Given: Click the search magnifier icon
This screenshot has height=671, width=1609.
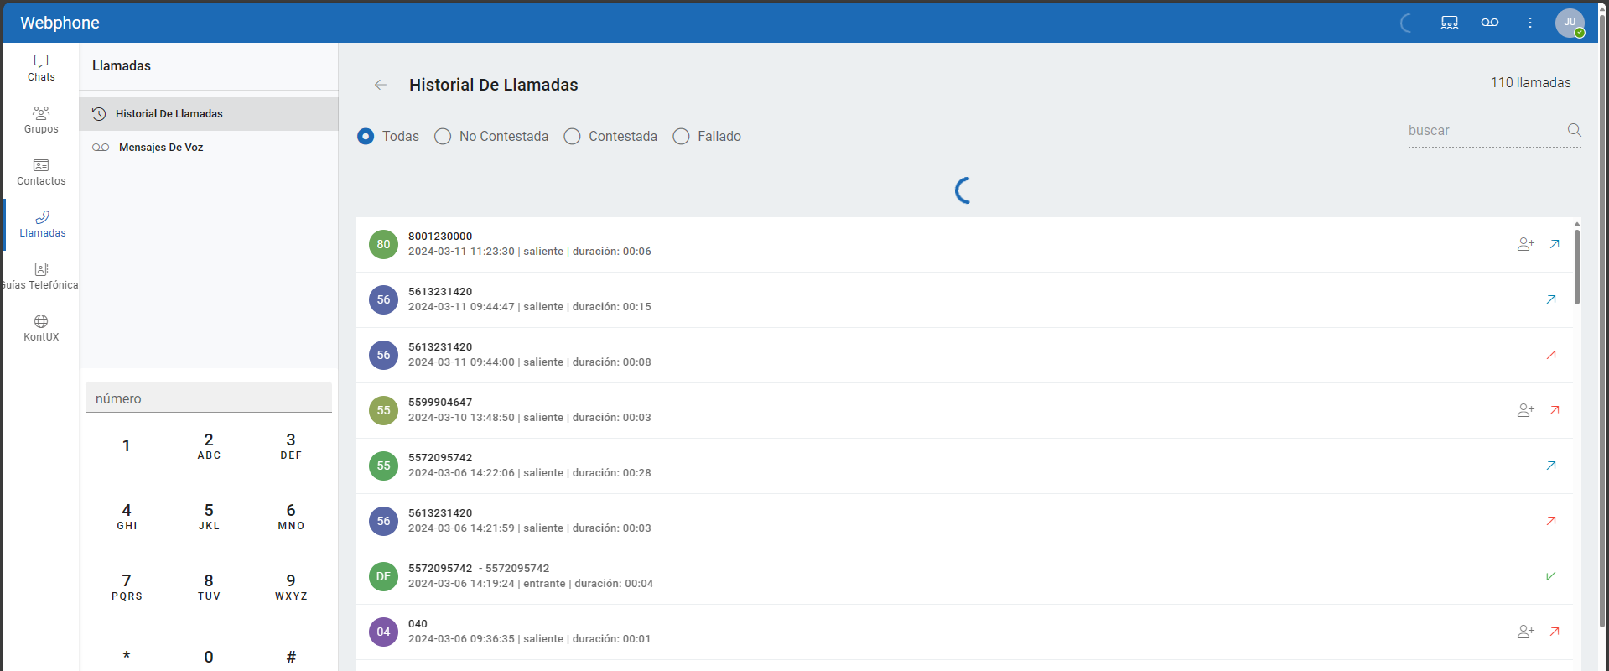Looking at the screenshot, I should click(1574, 130).
